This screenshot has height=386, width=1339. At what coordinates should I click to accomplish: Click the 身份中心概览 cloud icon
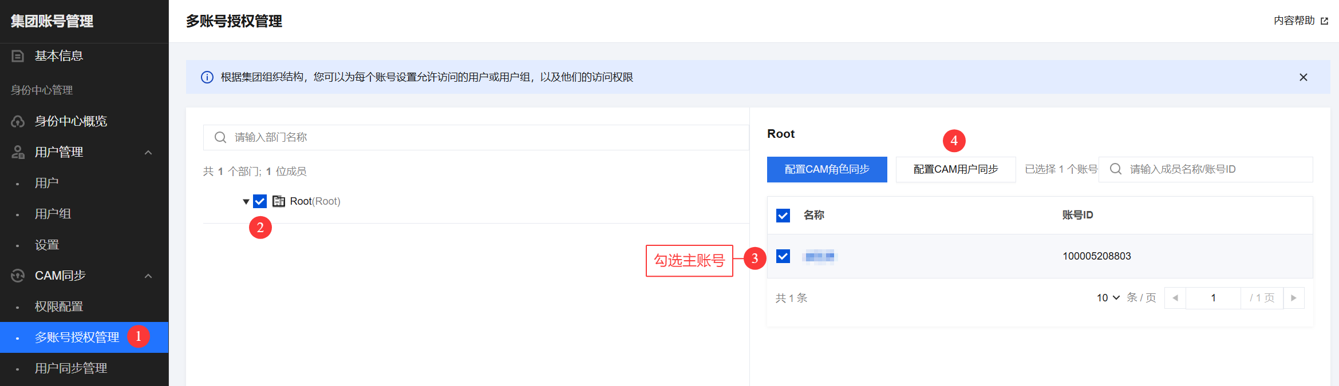coord(18,121)
